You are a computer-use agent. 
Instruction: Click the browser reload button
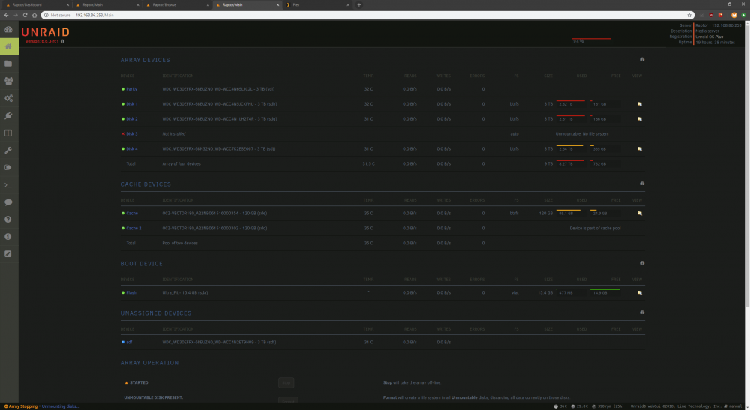click(25, 15)
